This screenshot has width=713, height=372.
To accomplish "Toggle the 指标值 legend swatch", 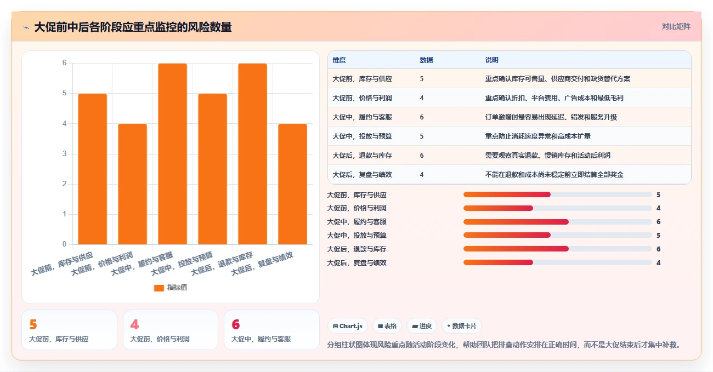I will [x=159, y=288].
